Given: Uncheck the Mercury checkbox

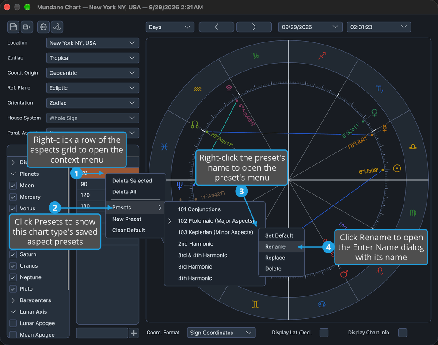Looking at the screenshot, I should tap(13, 197).
